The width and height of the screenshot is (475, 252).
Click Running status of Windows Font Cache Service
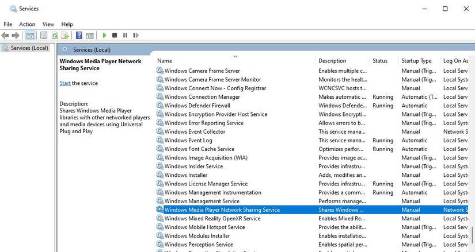point(383,149)
